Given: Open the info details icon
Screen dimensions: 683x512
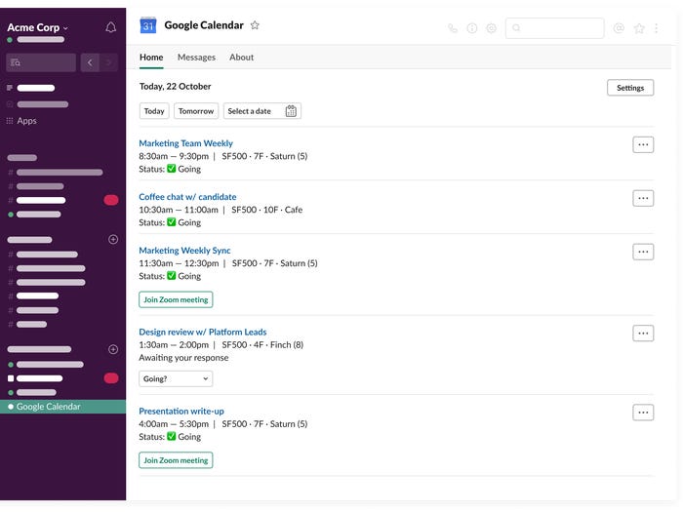Looking at the screenshot, I should [472, 28].
